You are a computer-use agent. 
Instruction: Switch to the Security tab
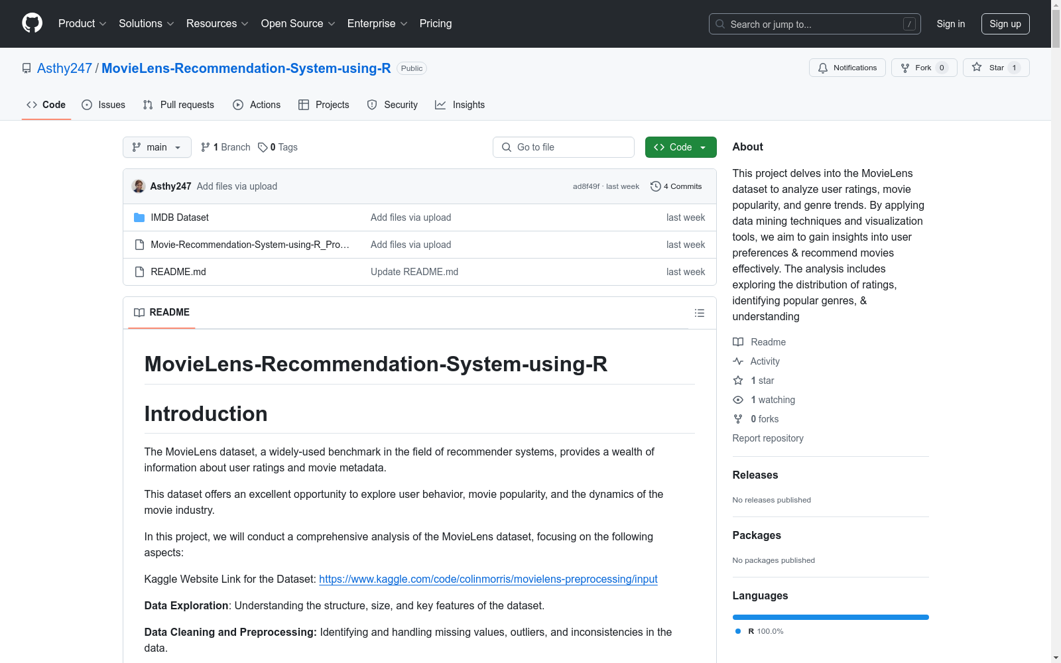click(393, 105)
